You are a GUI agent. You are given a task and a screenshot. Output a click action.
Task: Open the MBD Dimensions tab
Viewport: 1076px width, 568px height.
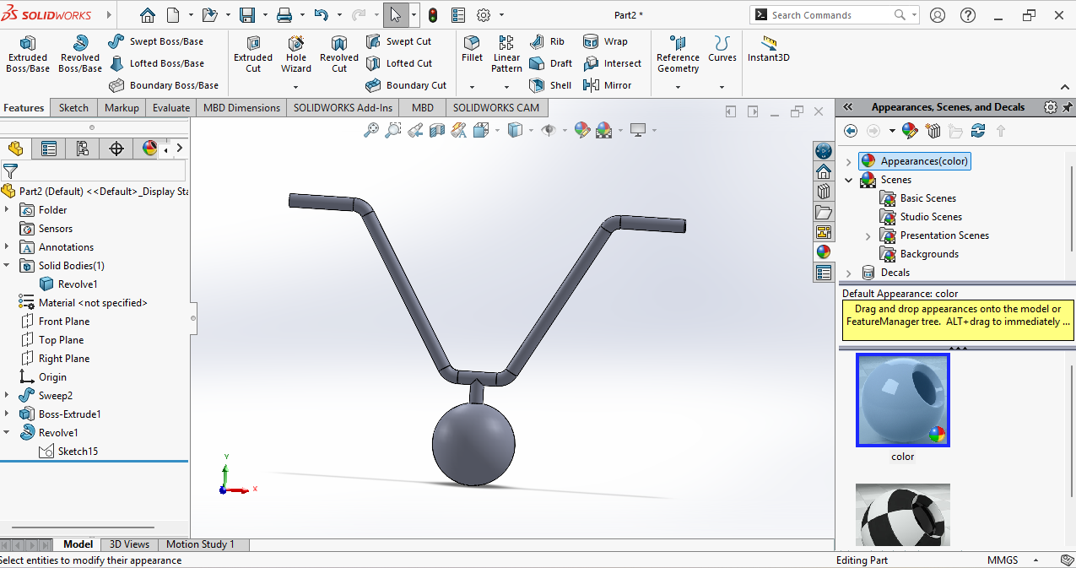pos(241,108)
